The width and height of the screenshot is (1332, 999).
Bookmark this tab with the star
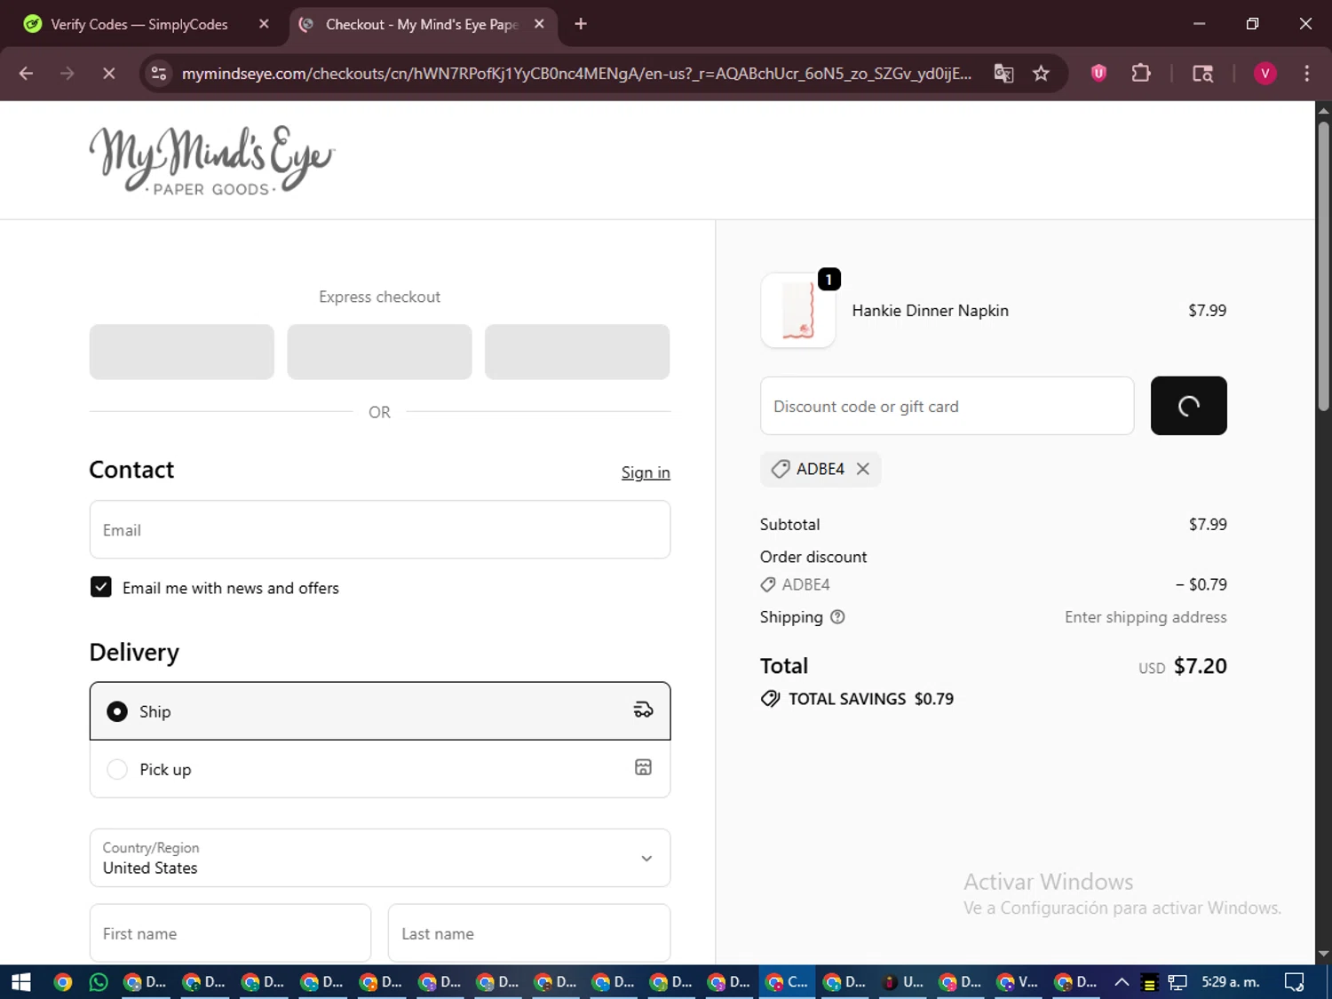coord(1041,74)
